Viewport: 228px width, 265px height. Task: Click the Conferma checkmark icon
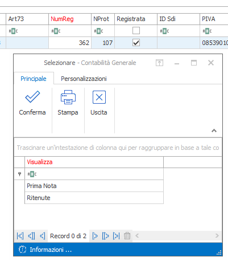click(x=32, y=97)
